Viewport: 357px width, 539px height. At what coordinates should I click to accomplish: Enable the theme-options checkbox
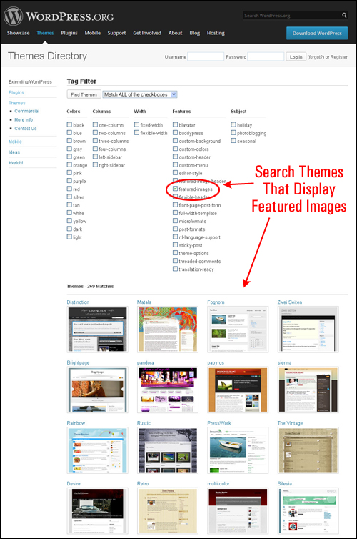pyautogui.click(x=175, y=253)
